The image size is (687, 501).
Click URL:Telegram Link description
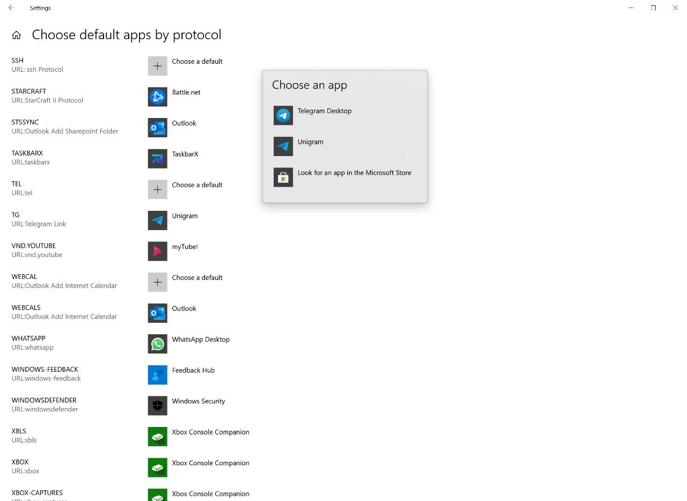click(39, 224)
